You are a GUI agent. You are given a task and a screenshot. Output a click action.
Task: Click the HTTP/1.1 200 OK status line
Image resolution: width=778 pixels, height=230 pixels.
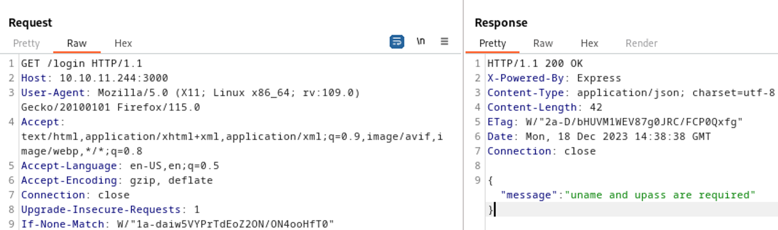click(535, 63)
